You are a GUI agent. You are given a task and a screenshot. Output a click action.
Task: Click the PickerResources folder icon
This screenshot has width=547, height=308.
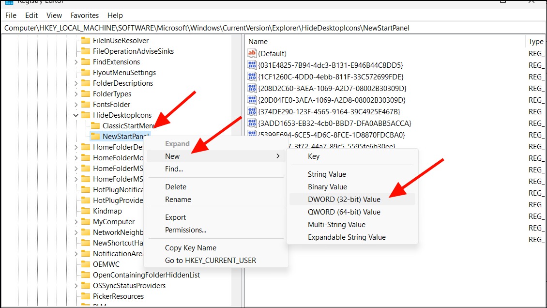86,296
